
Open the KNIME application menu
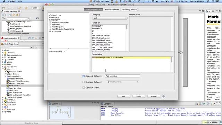[12, 1]
